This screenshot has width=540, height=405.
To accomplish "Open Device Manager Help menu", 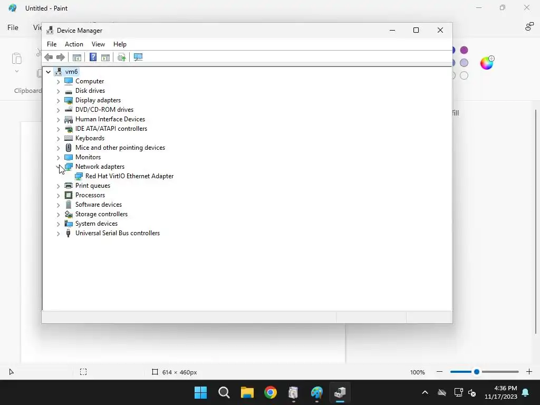I will click(x=120, y=44).
